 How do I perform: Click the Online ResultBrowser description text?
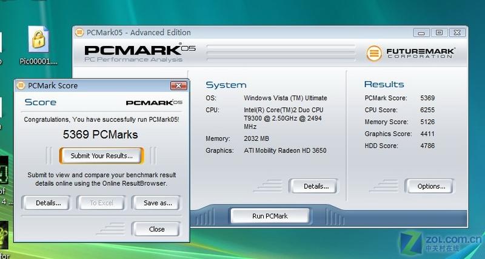click(x=101, y=179)
